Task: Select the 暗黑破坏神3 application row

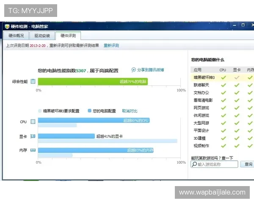Action: (222, 77)
